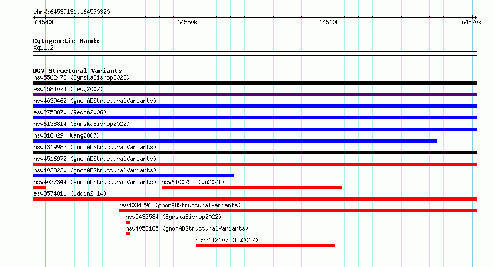Select the red nsv4516972 variant bar
Image resolution: width=493 pixels, height=267 pixels.
click(255, 164)
